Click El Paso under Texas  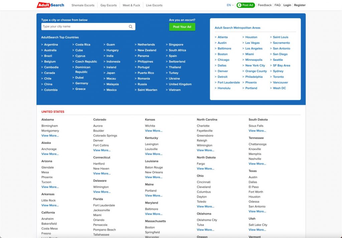253,187
